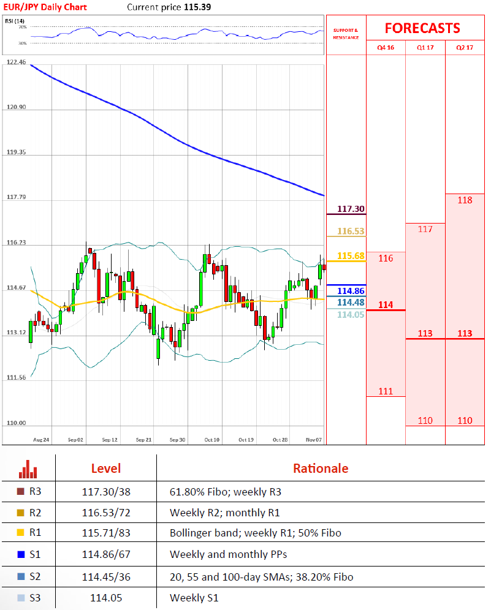Click the Aug 24 date axis label

pos(41,440)
